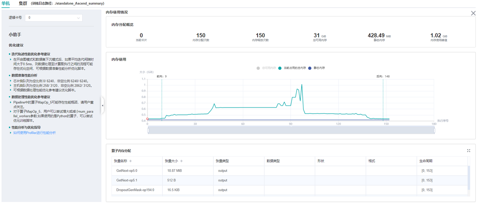This screenshot has width=479, height=204.
Task: Open 如何使用Profiler进行性能分析 link
Action: click(x=35, y=133)
